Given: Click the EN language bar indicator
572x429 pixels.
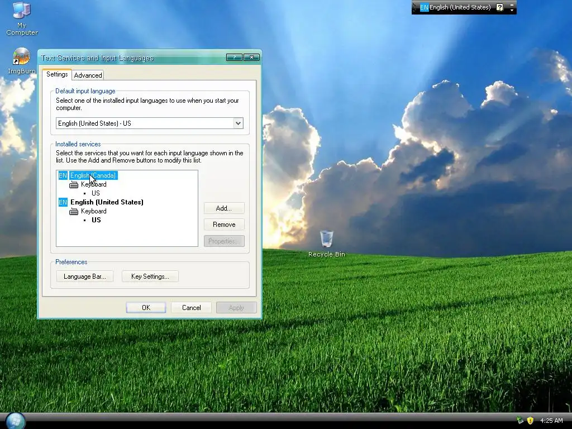Looking at the screenshot, I should (424, 7).
